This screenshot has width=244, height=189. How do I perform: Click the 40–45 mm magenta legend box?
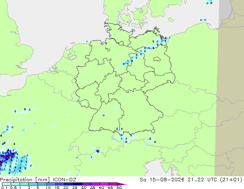click(104, 184)
